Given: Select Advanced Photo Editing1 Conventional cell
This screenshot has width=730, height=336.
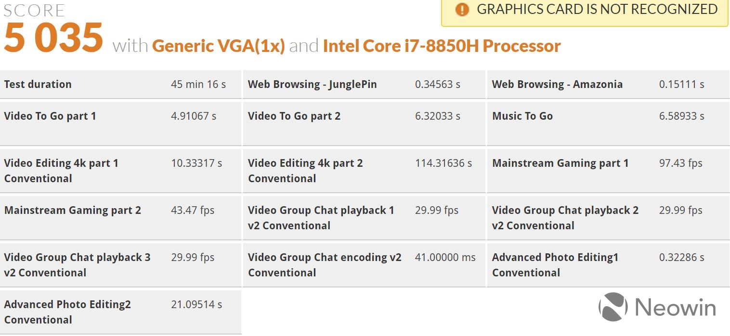Looking at the screenshot, I should click(x=555, y=265).
